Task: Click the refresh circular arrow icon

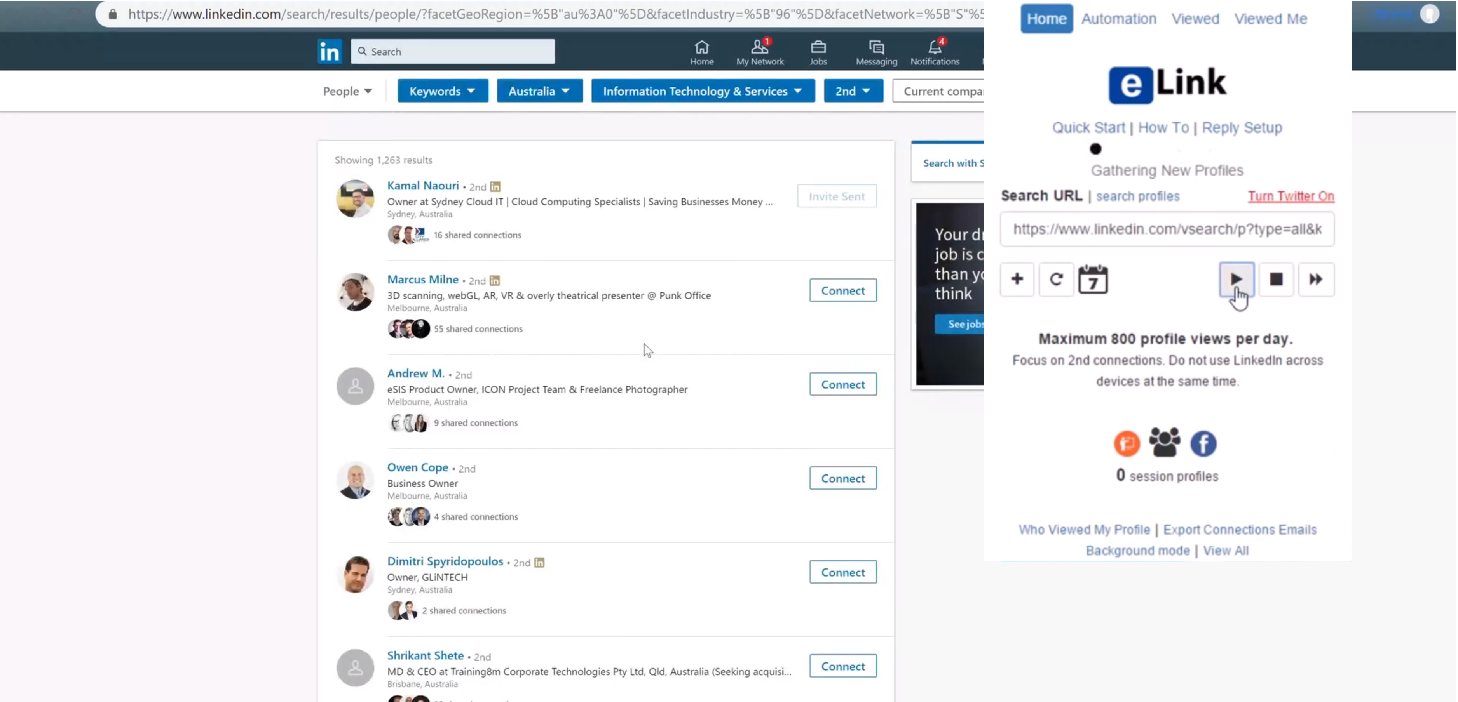Action: (x=1055, y=279)
